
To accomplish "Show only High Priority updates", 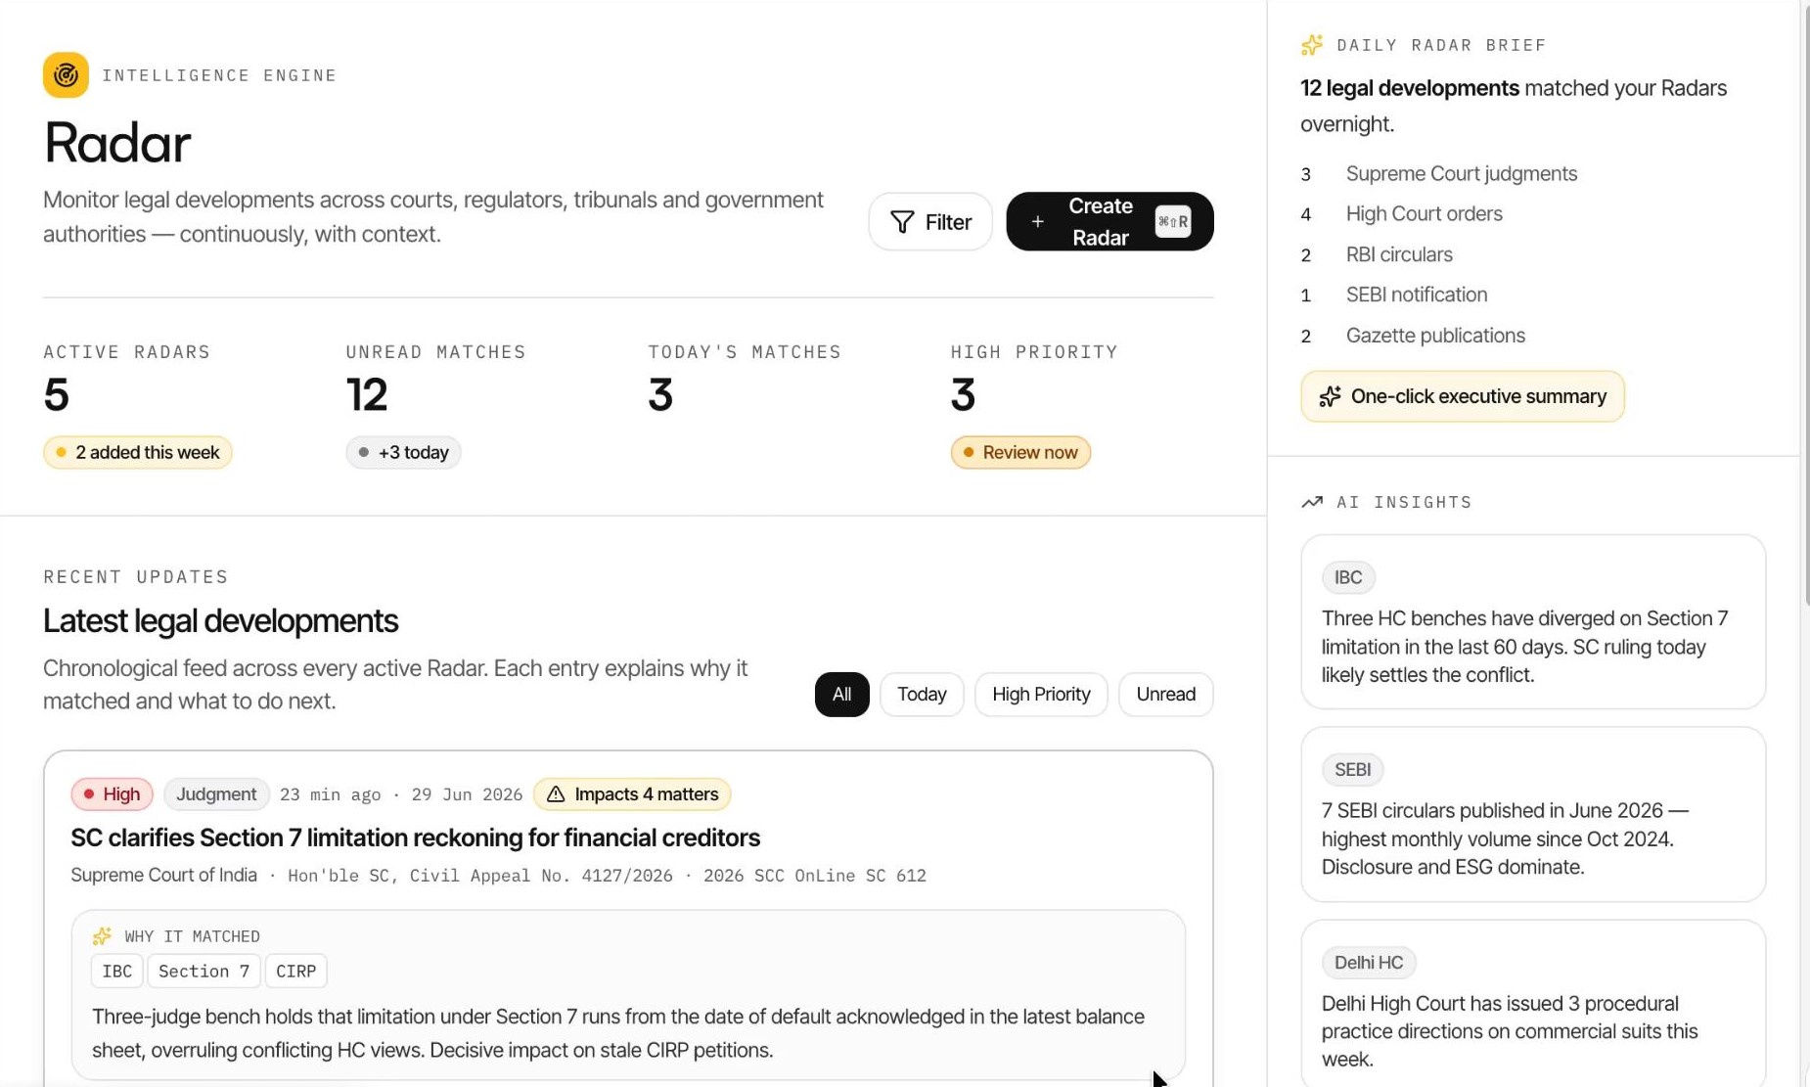I will point(1041,695).
